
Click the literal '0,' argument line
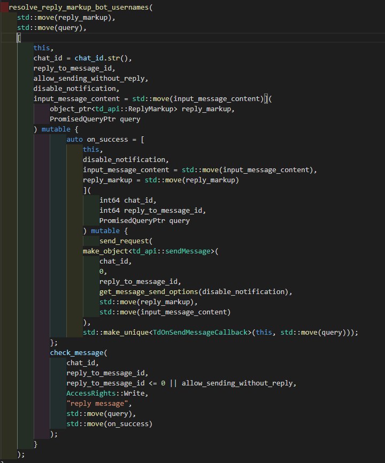pos(103,272)
